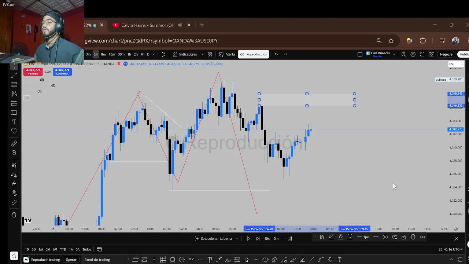The width and height of the screenshot is (469, 264).
Task: Change the drawing background fill color
Action: [x=340, y=237]
